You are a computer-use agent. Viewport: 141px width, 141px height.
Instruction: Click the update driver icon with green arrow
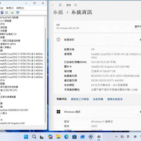pyautogui.click(x=12, y=13)
